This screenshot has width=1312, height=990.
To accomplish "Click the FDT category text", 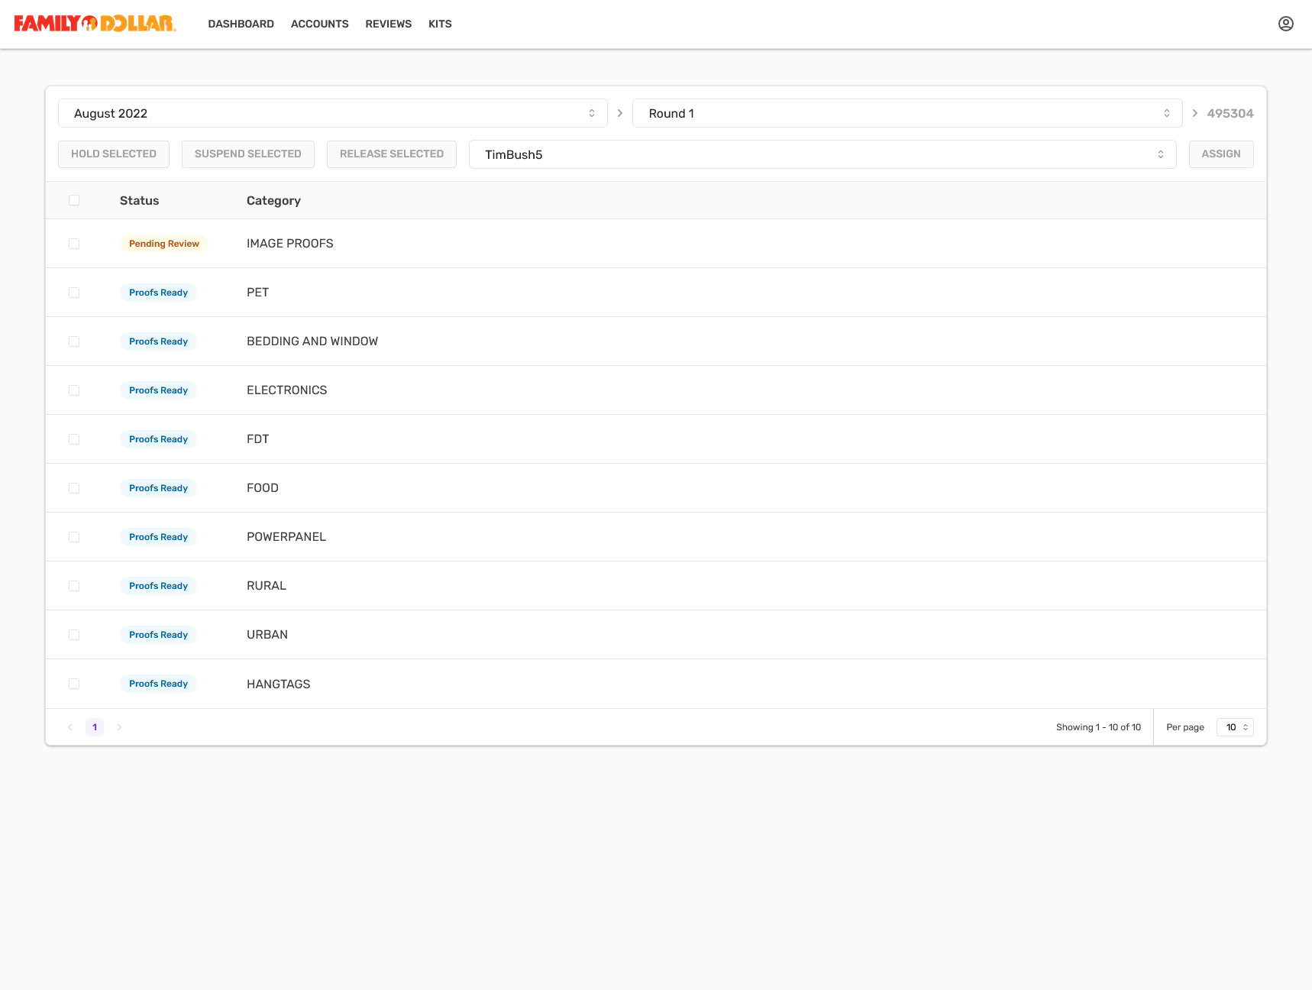I will (x=258, y=439).
